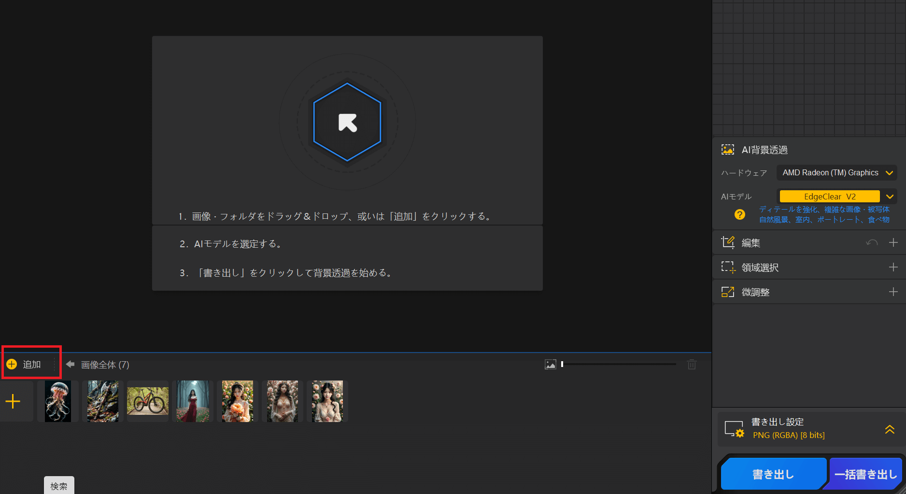Screen dimensions: 906x494
Task: Click the 一括書き出し batch export button
Action: point(865,474)
